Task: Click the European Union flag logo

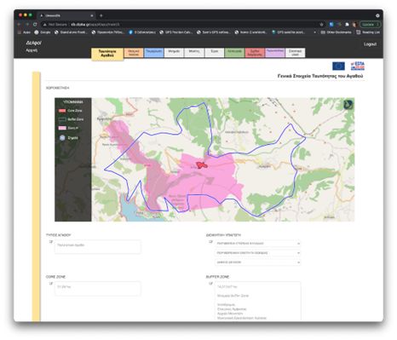Action: (x=338, y=66)
